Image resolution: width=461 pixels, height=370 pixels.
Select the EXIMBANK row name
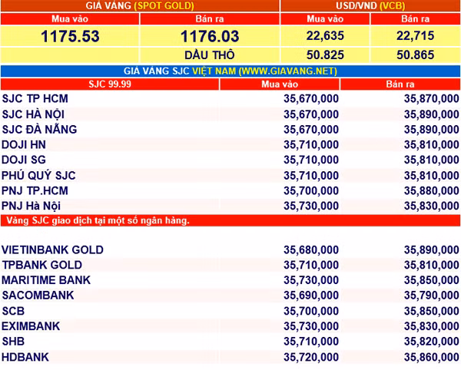point(31,326)
